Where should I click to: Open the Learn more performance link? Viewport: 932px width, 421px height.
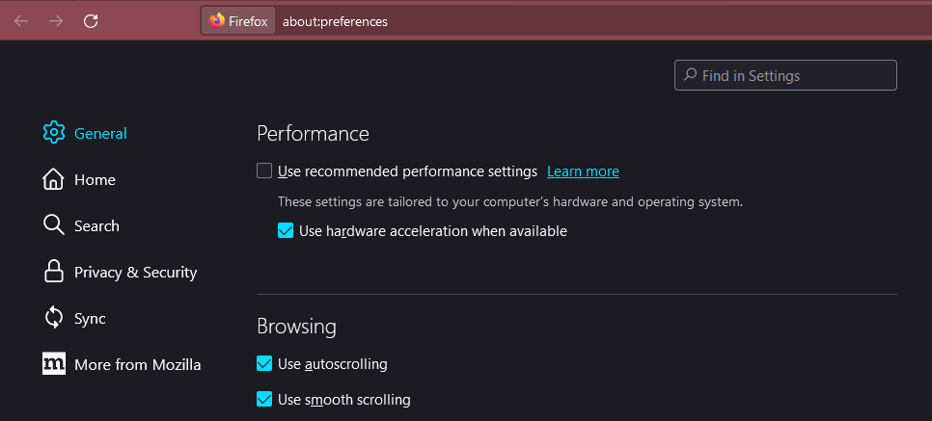click(583, 171)
